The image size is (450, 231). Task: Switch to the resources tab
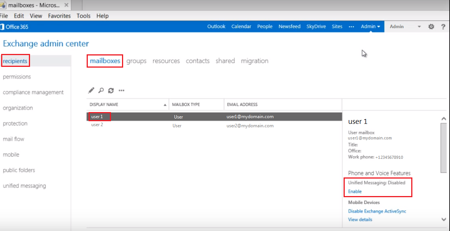(x=166, y=61)
